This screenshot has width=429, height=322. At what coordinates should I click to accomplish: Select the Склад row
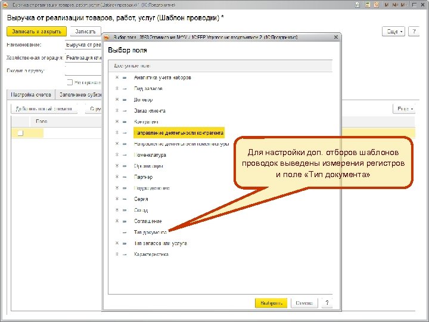pyautogui.click(x=141, y=210)
